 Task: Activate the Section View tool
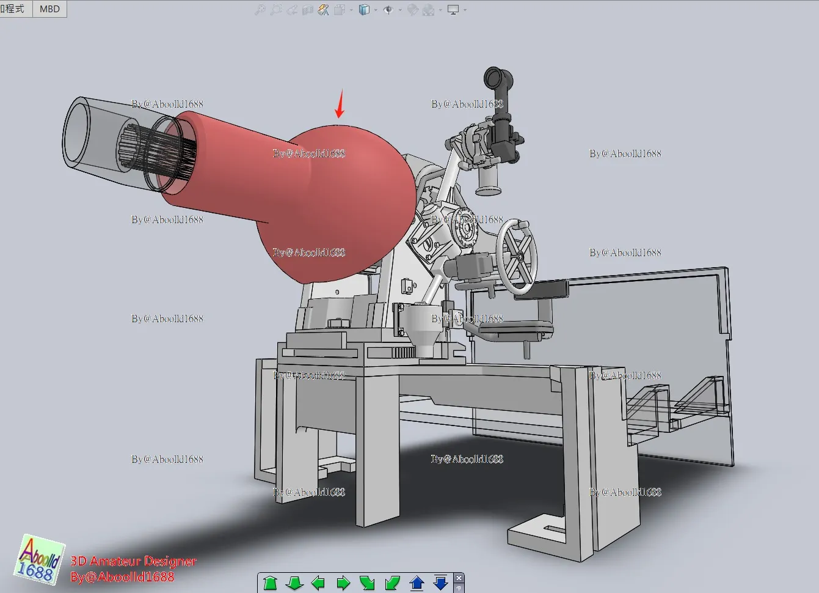(308, 10)
